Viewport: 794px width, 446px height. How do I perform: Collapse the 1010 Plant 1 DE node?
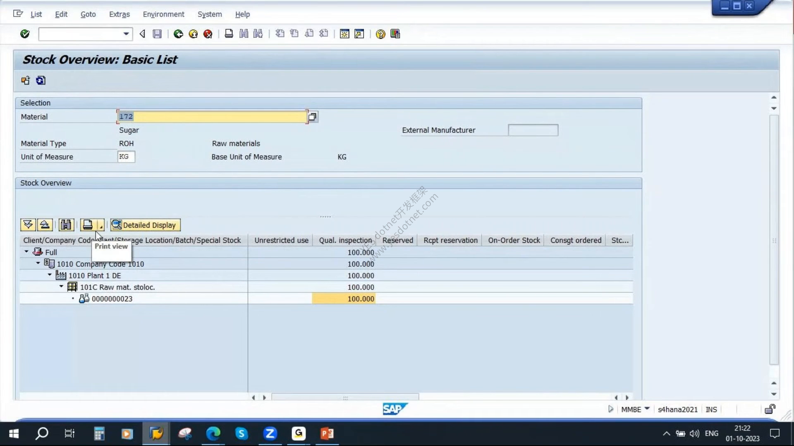[x=50, y=275]
